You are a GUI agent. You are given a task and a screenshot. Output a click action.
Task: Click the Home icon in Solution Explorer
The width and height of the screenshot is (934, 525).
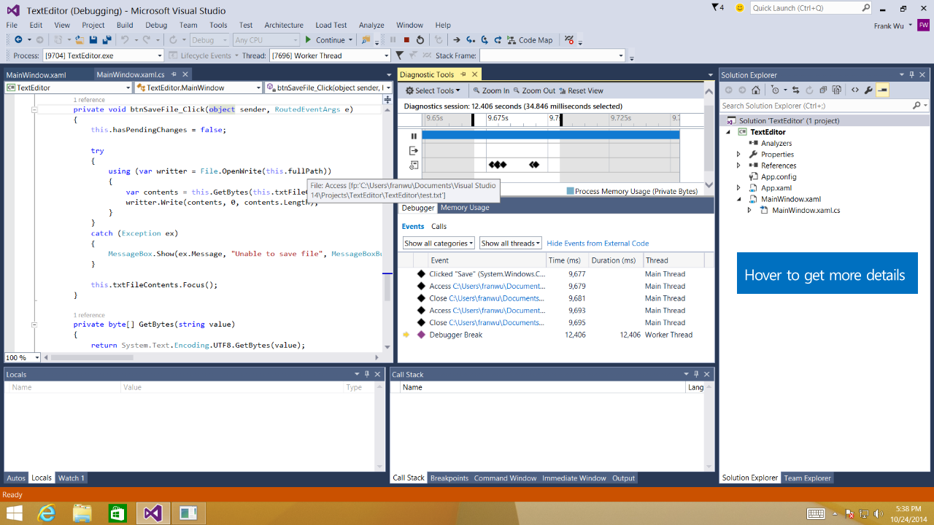coord(755,90)
